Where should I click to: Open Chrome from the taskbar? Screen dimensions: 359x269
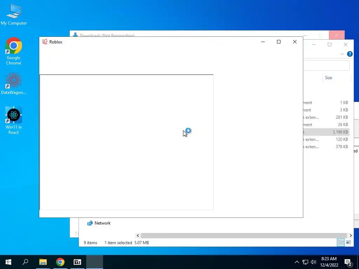60,262
